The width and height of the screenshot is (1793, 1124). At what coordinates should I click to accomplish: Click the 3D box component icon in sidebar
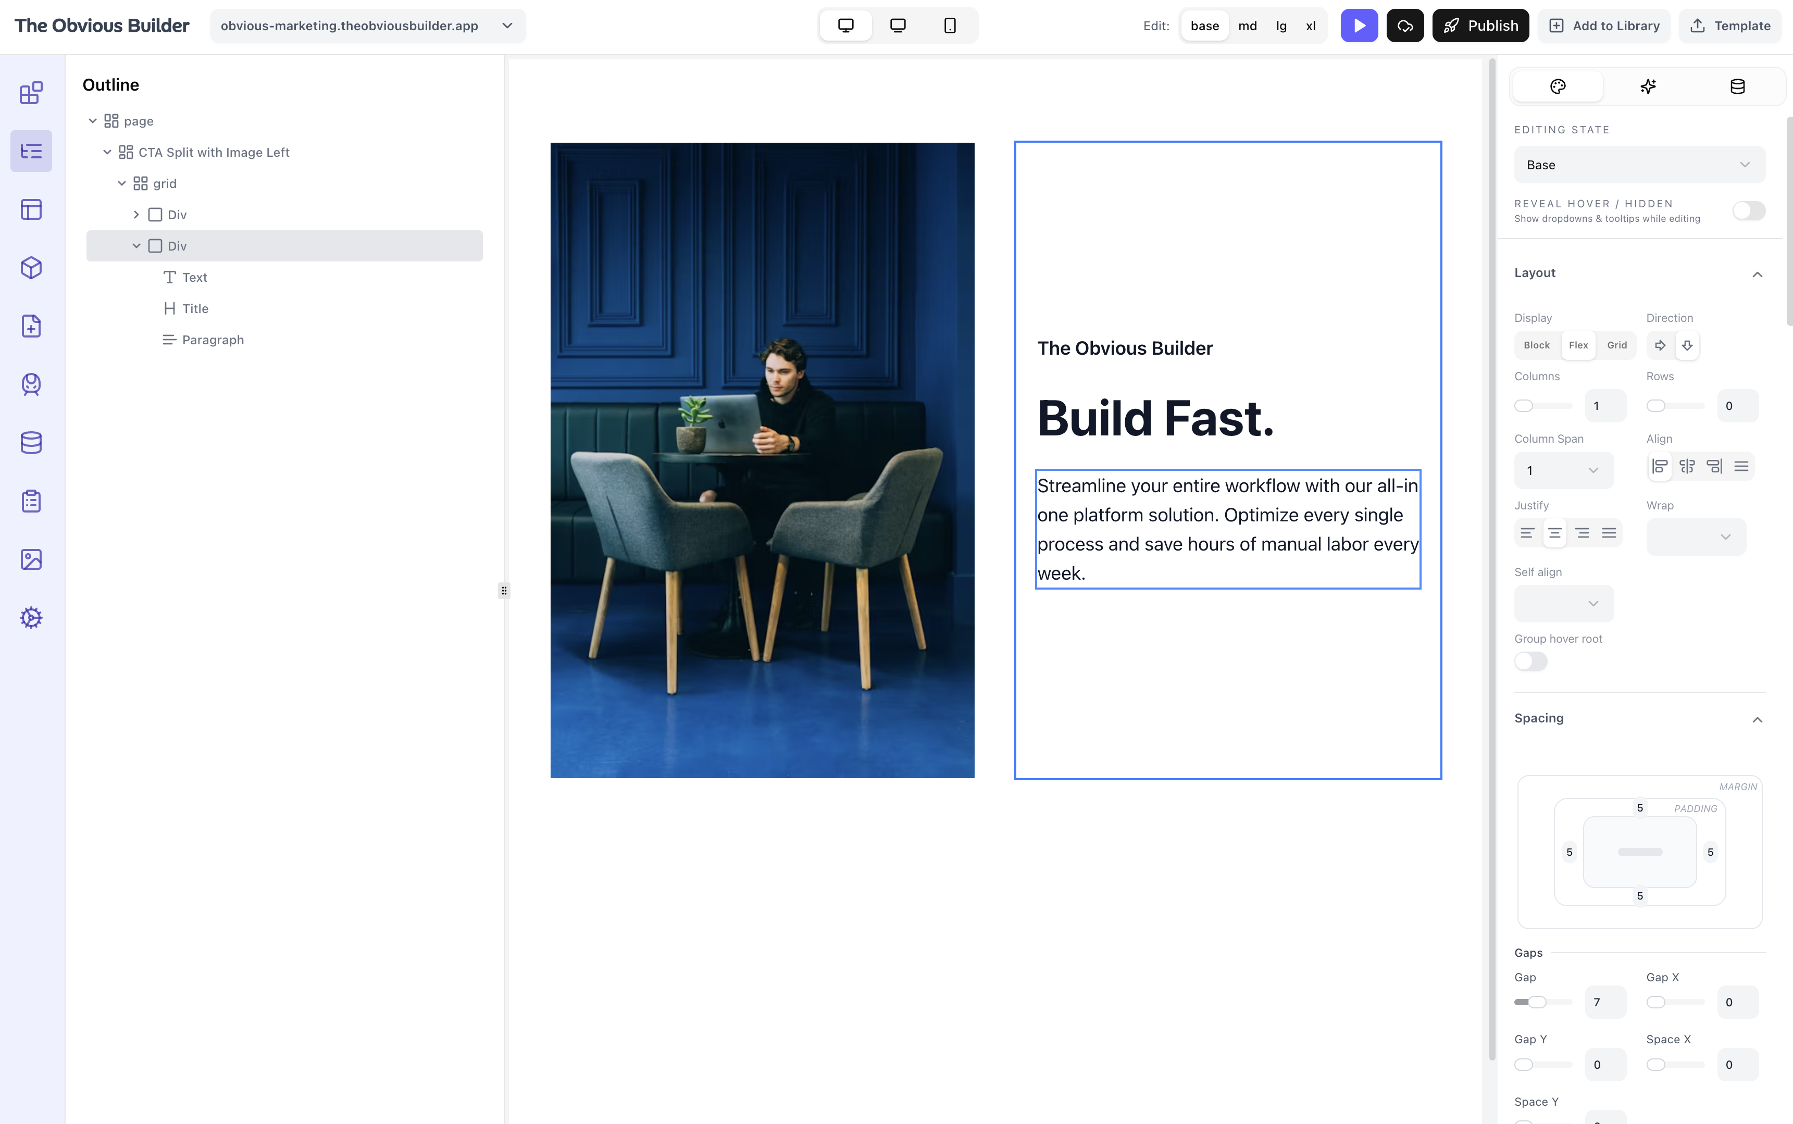click(x=31, y=268)
